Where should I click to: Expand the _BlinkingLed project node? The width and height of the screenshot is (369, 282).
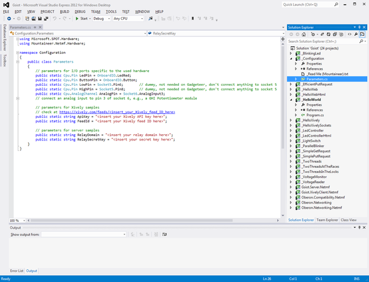point(291,53)
